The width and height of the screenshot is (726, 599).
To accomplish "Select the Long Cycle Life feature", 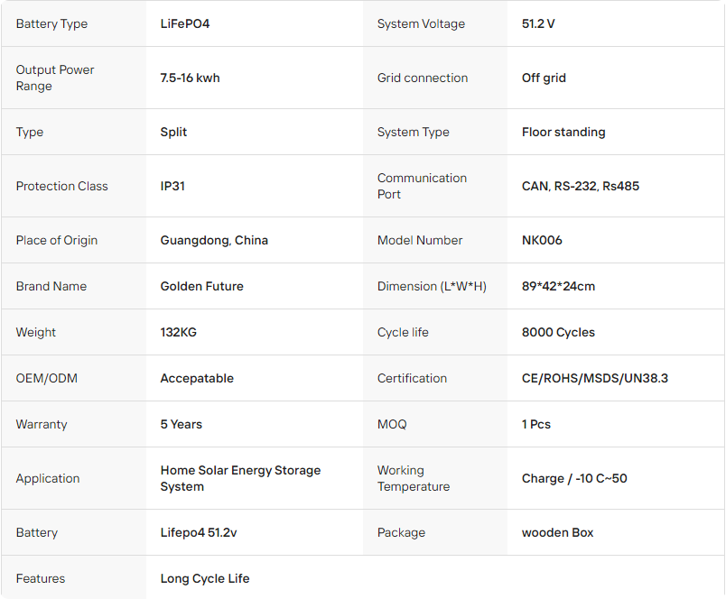I will [x=205, y=578].
